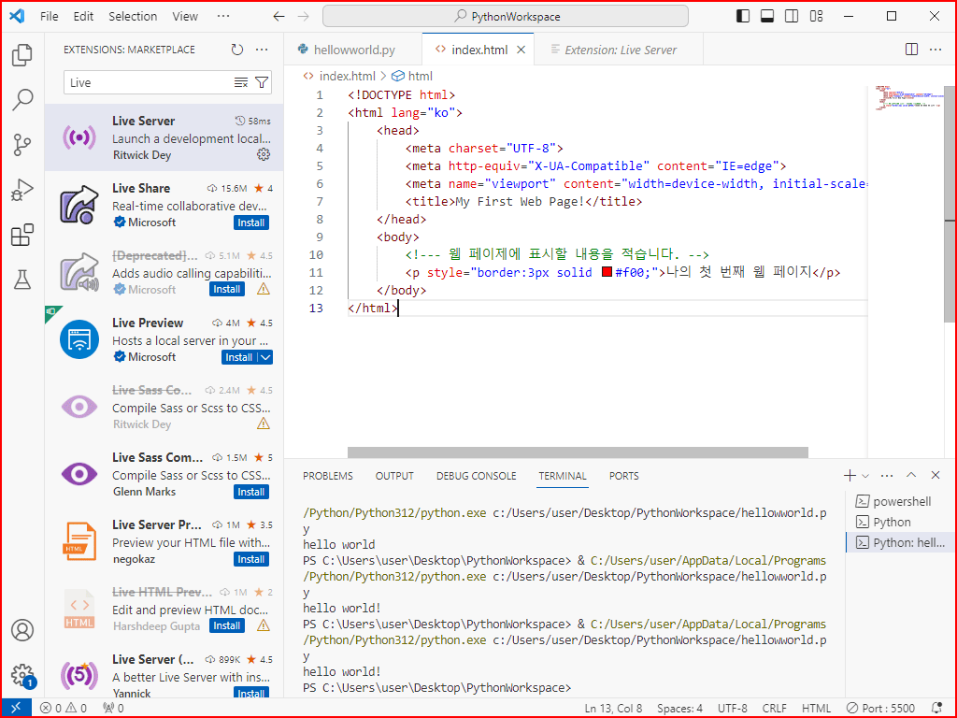Install the Live Share extension
This screenshot has width=957, height=718.
(250, 223)
